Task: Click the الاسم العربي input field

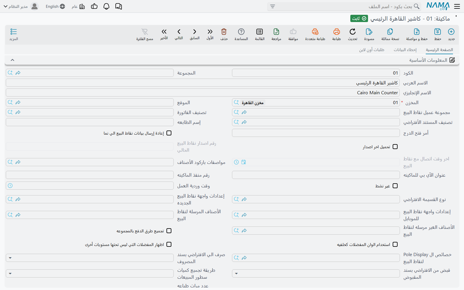Action: point(203,83)
